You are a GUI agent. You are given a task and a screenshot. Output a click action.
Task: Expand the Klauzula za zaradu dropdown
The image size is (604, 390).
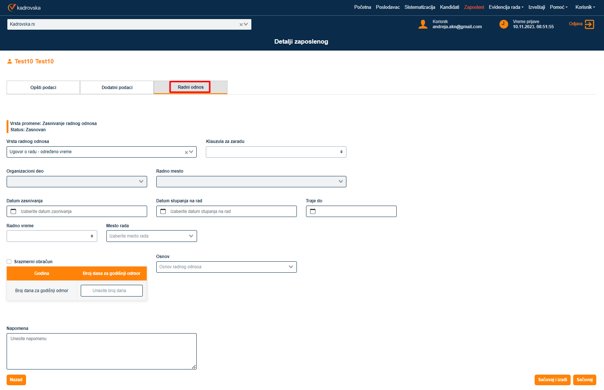(x=276, y=152)
